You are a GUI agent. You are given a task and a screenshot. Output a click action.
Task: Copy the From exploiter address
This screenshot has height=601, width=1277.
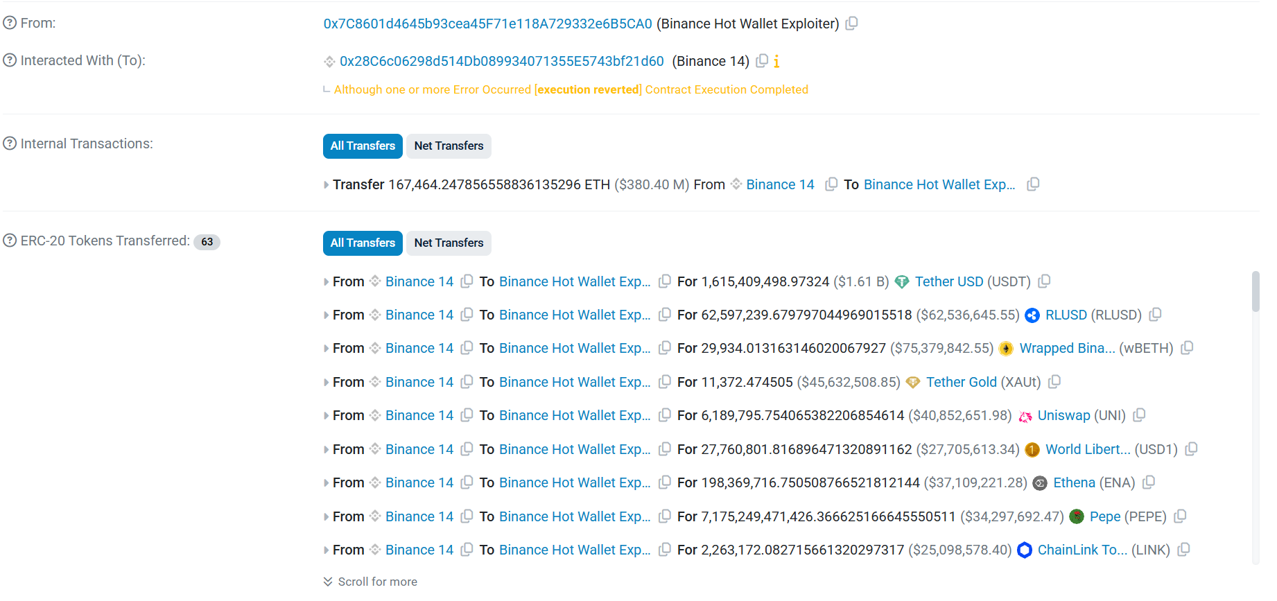pos(852,23)
